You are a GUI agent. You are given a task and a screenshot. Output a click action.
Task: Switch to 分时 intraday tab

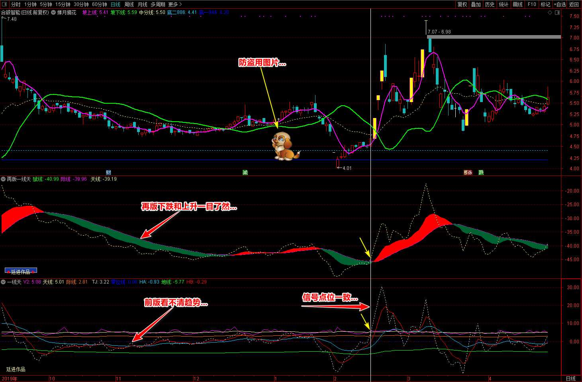coord(16,4)
